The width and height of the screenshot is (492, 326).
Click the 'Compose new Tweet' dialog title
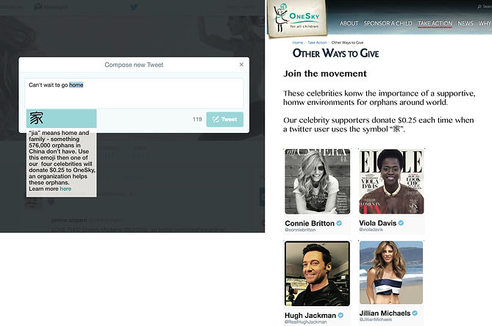(x=134, y=65)
